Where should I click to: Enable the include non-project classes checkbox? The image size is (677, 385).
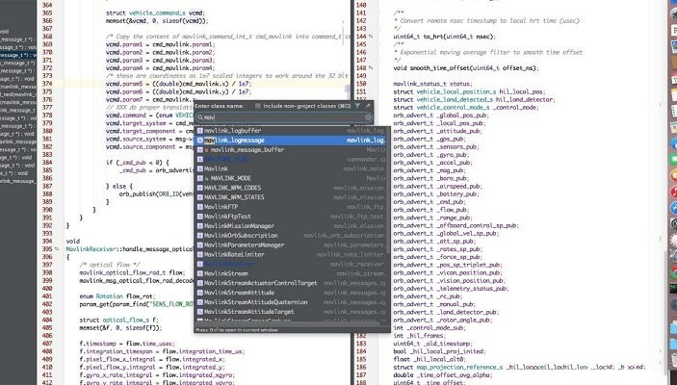click(258, 106)
